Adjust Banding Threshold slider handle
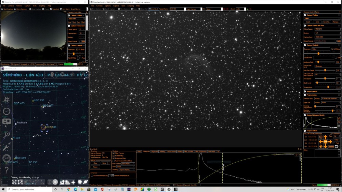 tap(333, 111)
